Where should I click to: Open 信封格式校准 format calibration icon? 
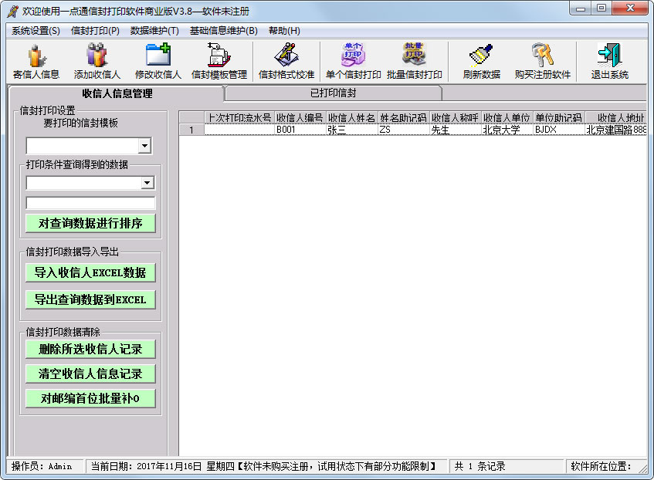point(286,61)
